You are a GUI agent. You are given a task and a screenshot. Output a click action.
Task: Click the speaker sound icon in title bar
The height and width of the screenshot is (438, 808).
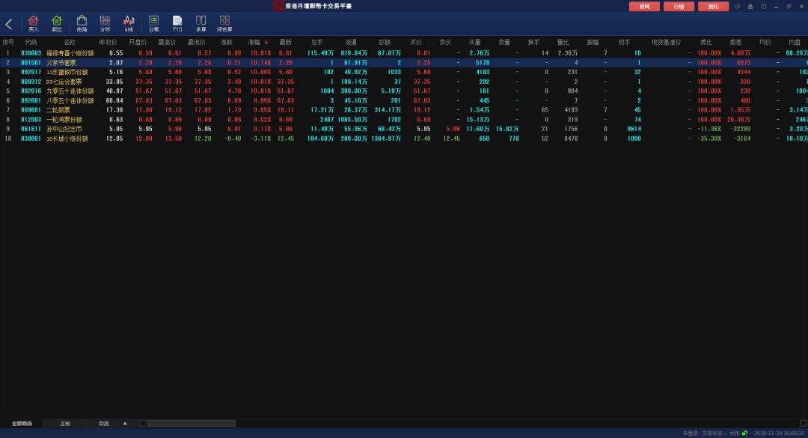pos(738,6)
